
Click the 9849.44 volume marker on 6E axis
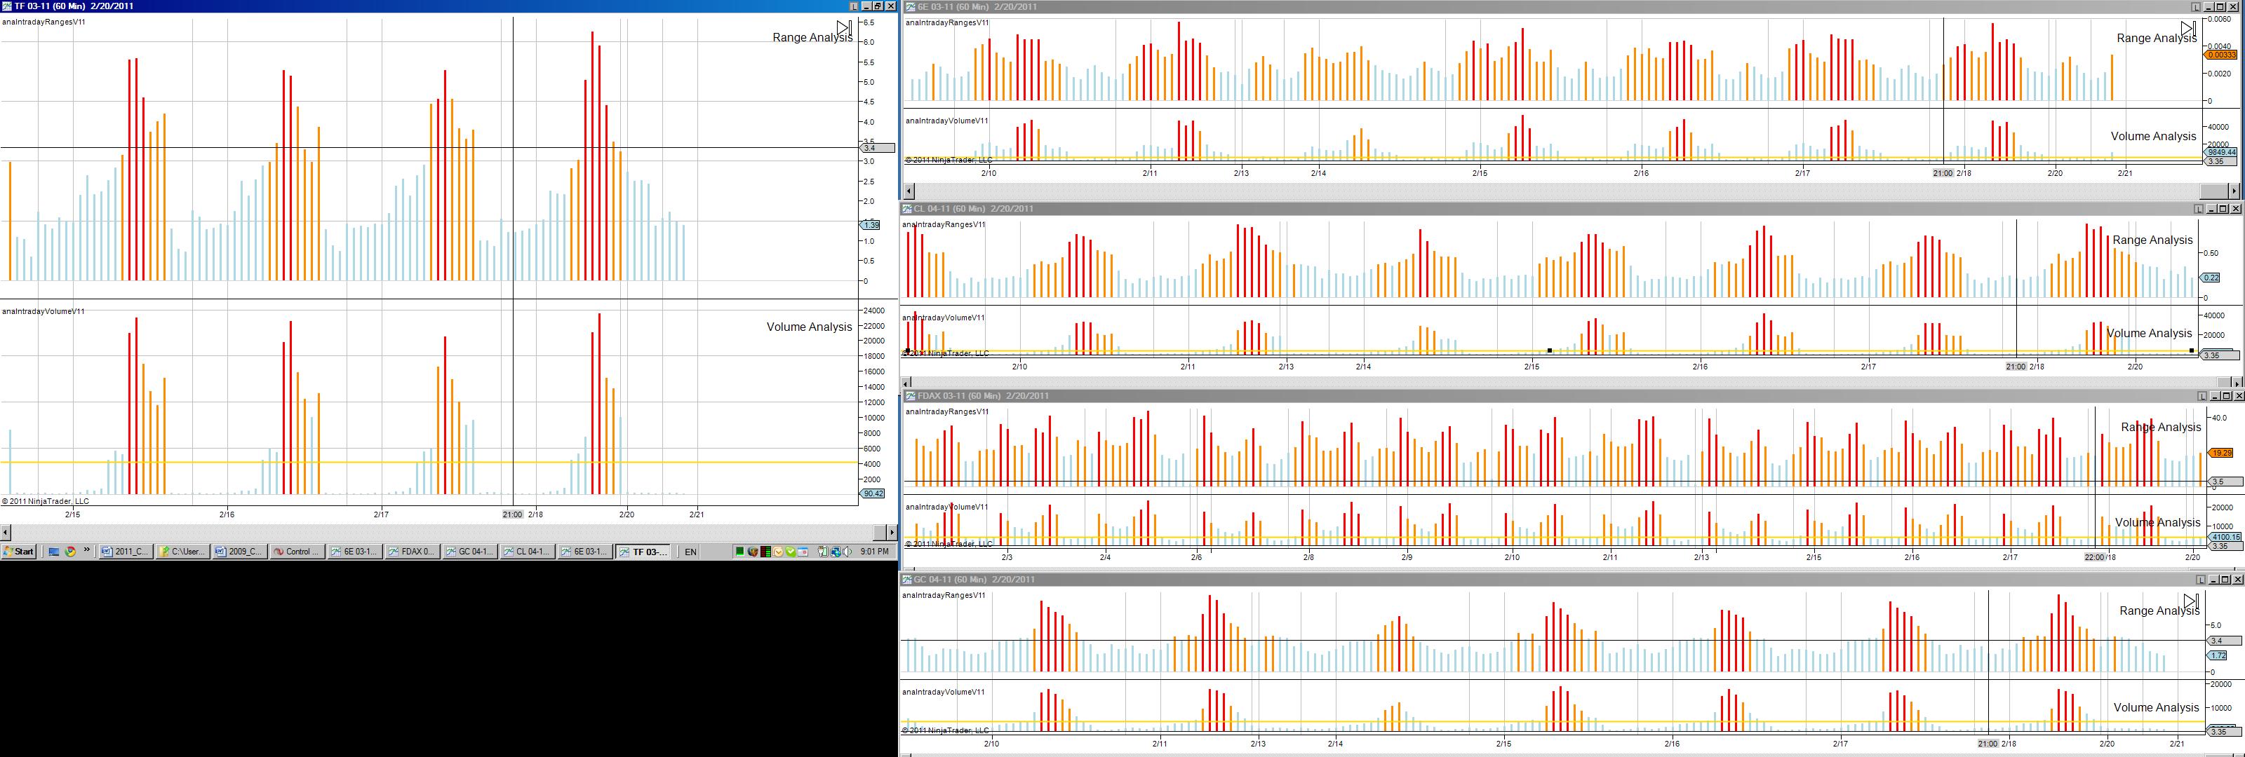2220,152
